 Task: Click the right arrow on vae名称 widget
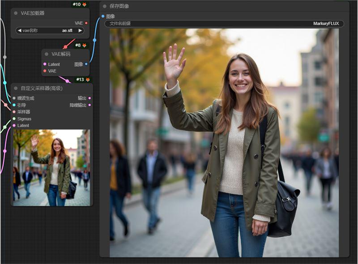pyautogui.click(x=81, y=30)
